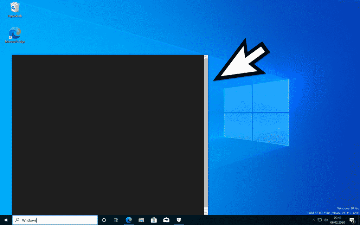
Task: Open File Explorer from the taskbar
Action: pyautogui.click(x=141, y=220)
